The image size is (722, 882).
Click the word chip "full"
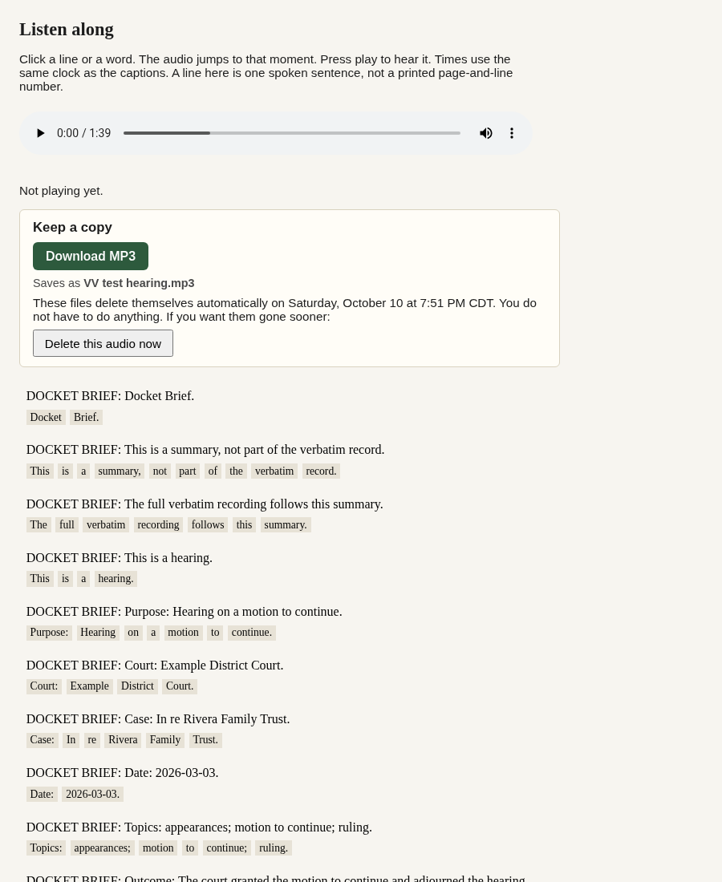67,525
